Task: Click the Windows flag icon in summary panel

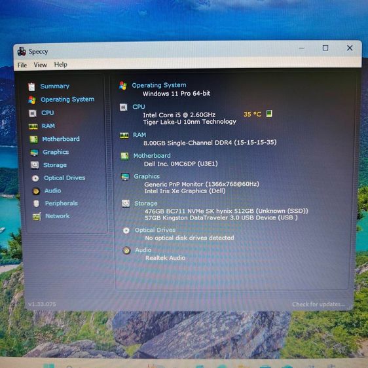Action: point(122,86)
